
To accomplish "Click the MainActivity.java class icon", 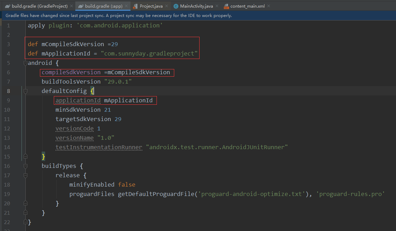I will (x=176, y=6).
